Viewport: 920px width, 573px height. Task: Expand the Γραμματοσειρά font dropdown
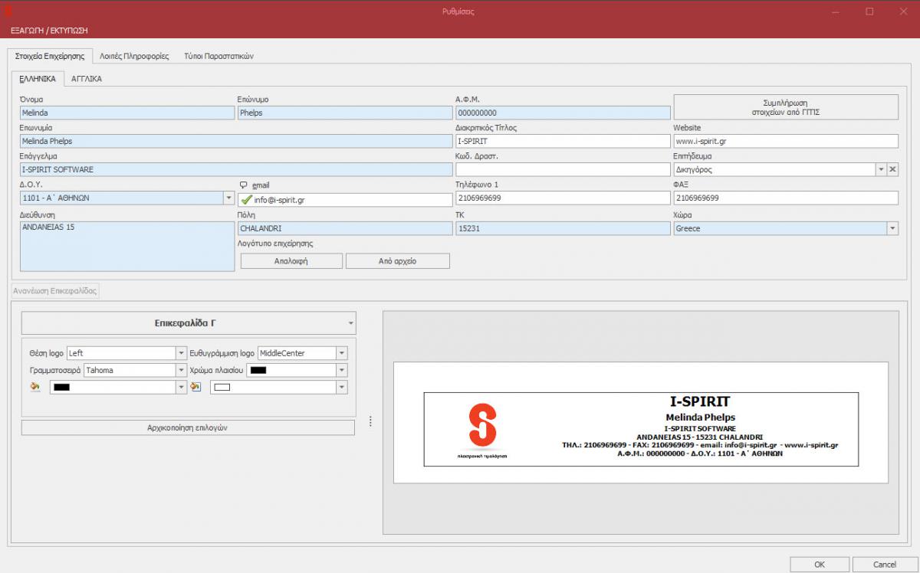182,370
